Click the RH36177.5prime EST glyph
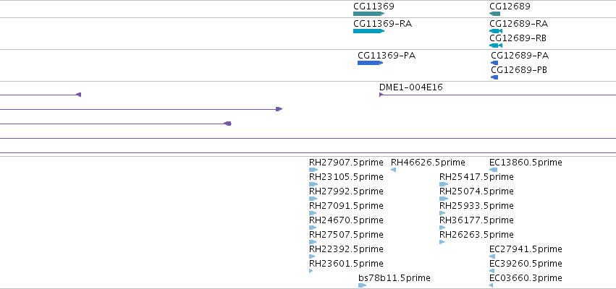This screenshot has height=289, width=616. [442, 228]
